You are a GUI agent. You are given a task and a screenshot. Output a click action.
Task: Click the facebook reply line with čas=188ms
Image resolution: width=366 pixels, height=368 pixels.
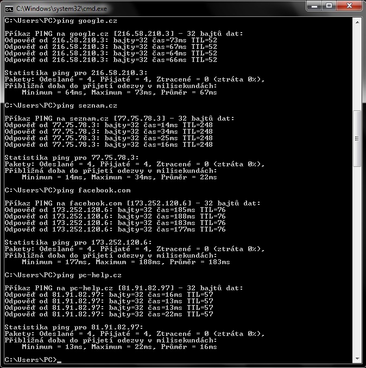[115, 216]
